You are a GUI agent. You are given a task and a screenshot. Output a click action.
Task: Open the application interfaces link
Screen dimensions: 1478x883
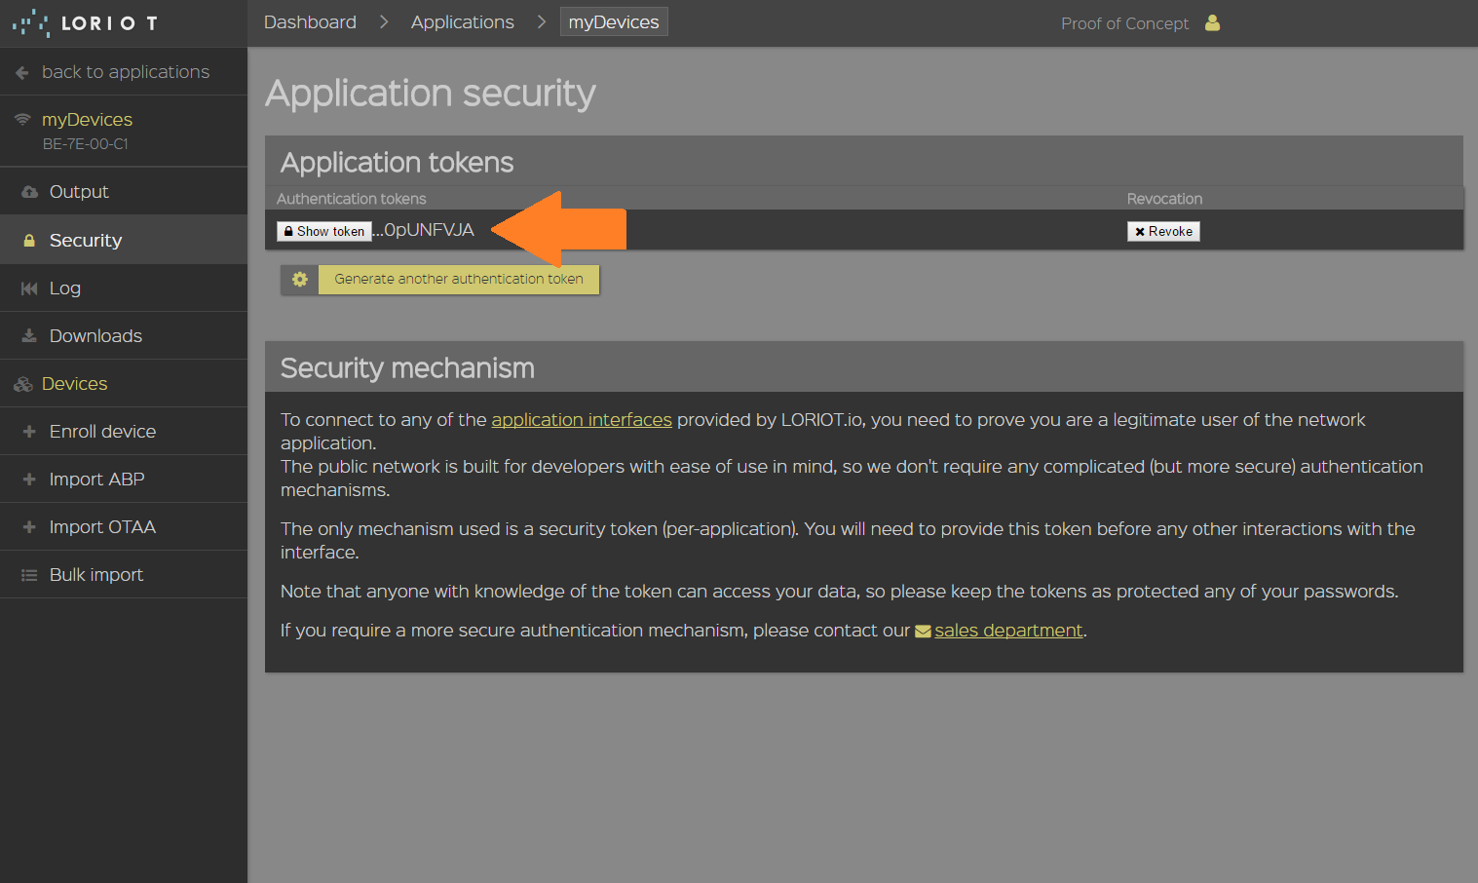tap(582, 420)
